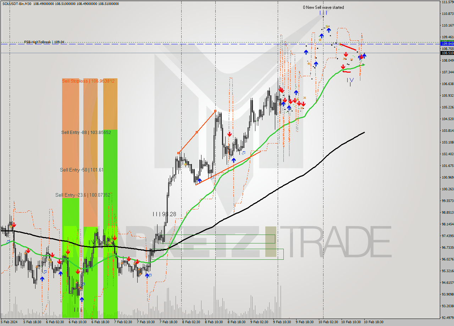Click the '9 Feb 02:30' time label
Viewport: 454px width, 326px height.
point(259,322)
